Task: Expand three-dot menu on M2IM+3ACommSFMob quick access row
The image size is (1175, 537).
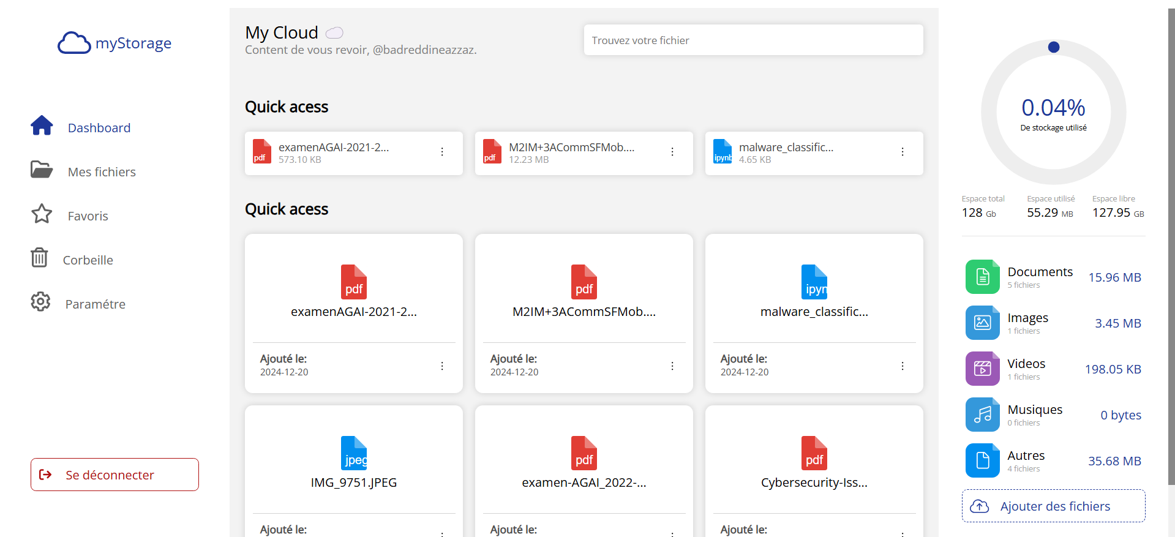Action: (x=672, y=152)
